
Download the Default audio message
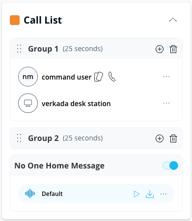[150, 194]
